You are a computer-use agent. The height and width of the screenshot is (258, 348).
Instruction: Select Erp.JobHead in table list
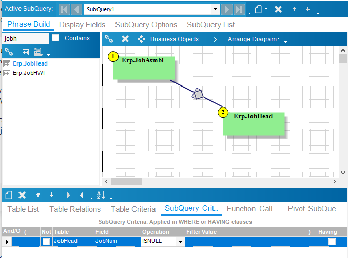coord(30,63)
